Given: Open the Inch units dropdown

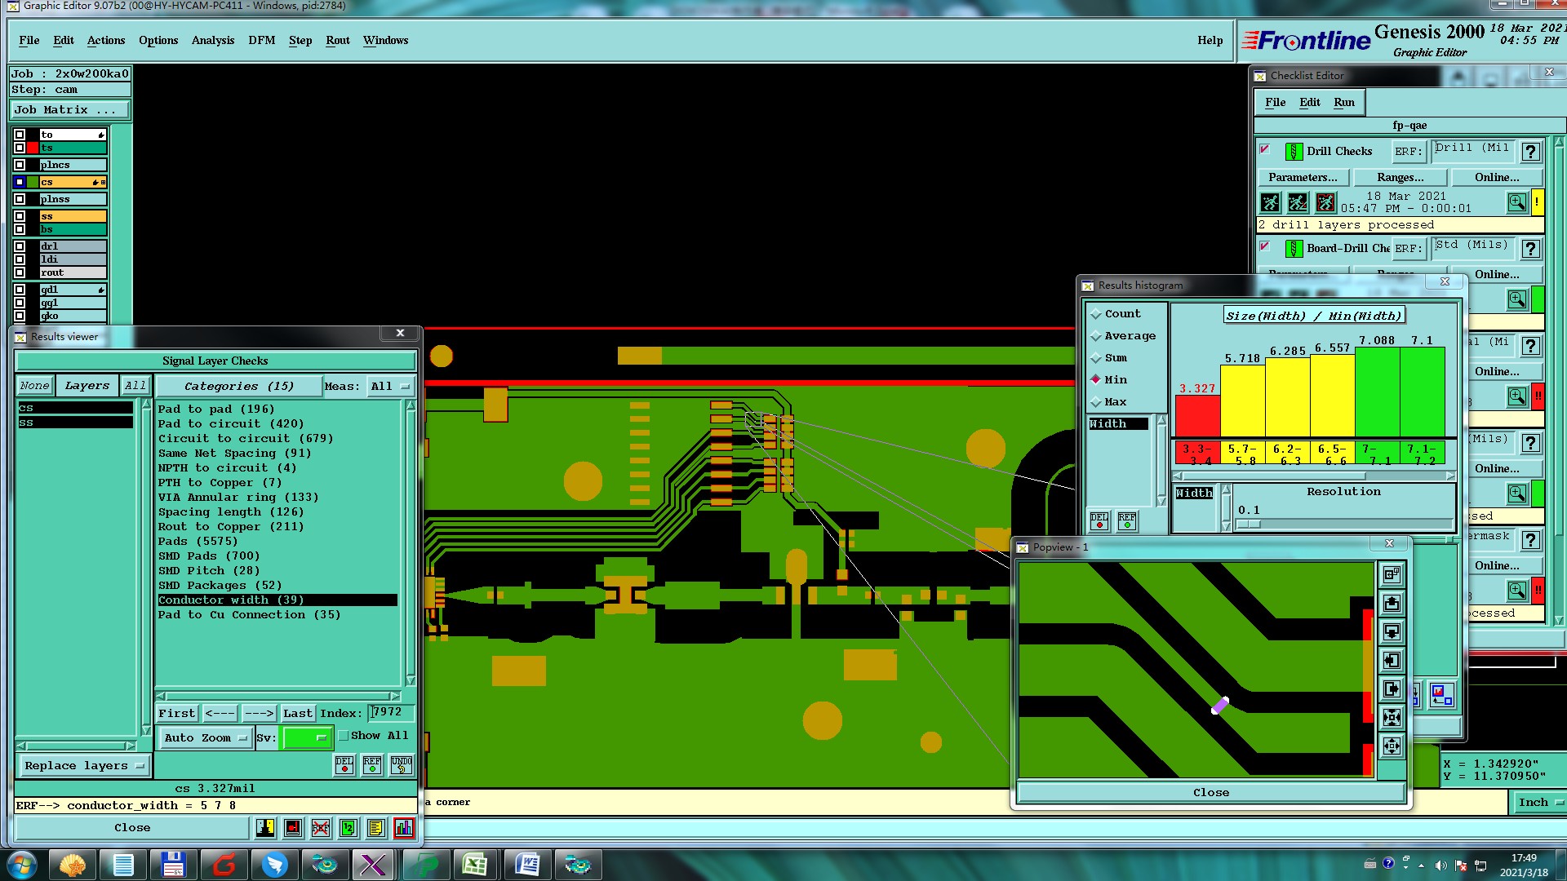Looking at the screenshot, I should [x=1539, y=803].
